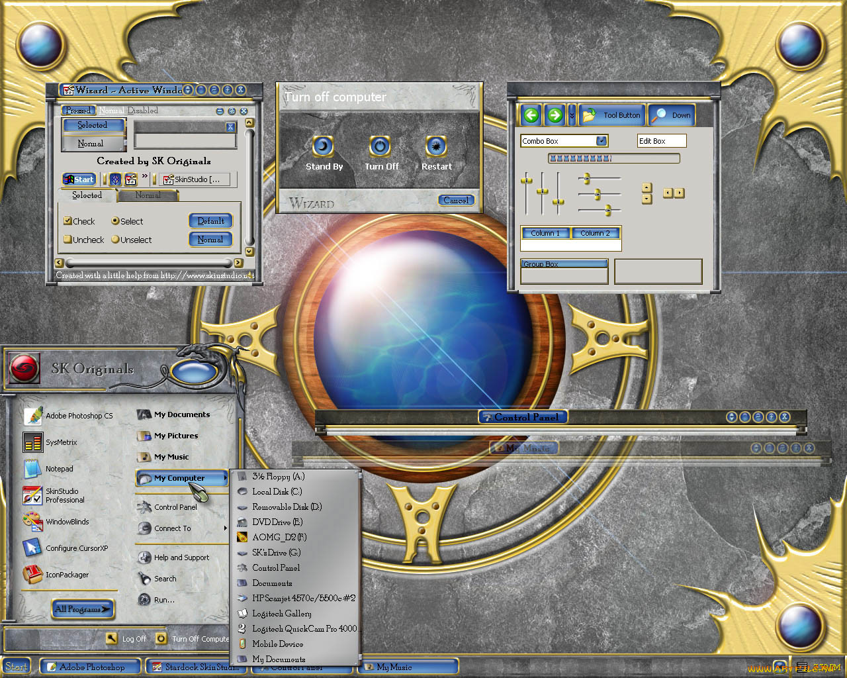The height and width of the screenshot is (678, 847).
Task: Open Adobe Photoshop CS from start menu
Action: pyautogui.click(x=68, y=416)
